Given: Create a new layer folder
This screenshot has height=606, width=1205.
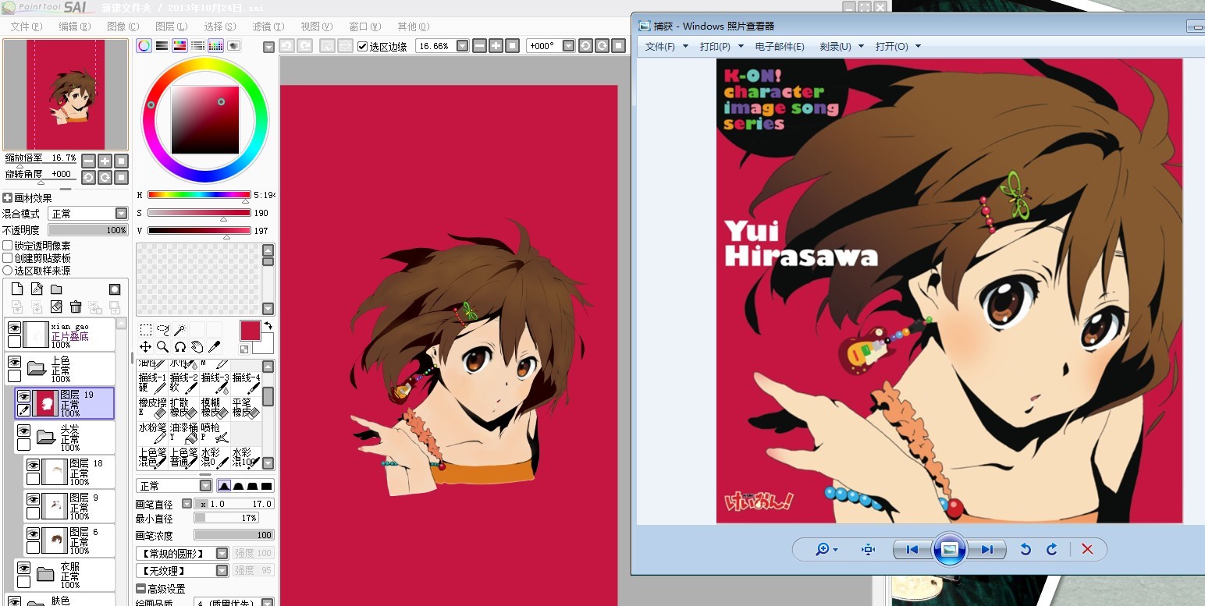Looking at the screenshot, I should coord(56,289).
